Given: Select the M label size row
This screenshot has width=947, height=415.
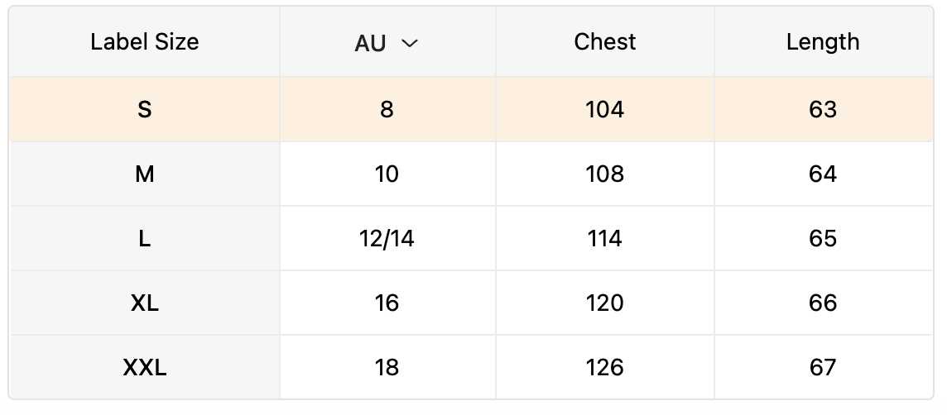Looking at the screenshot, I should (471, 174).
